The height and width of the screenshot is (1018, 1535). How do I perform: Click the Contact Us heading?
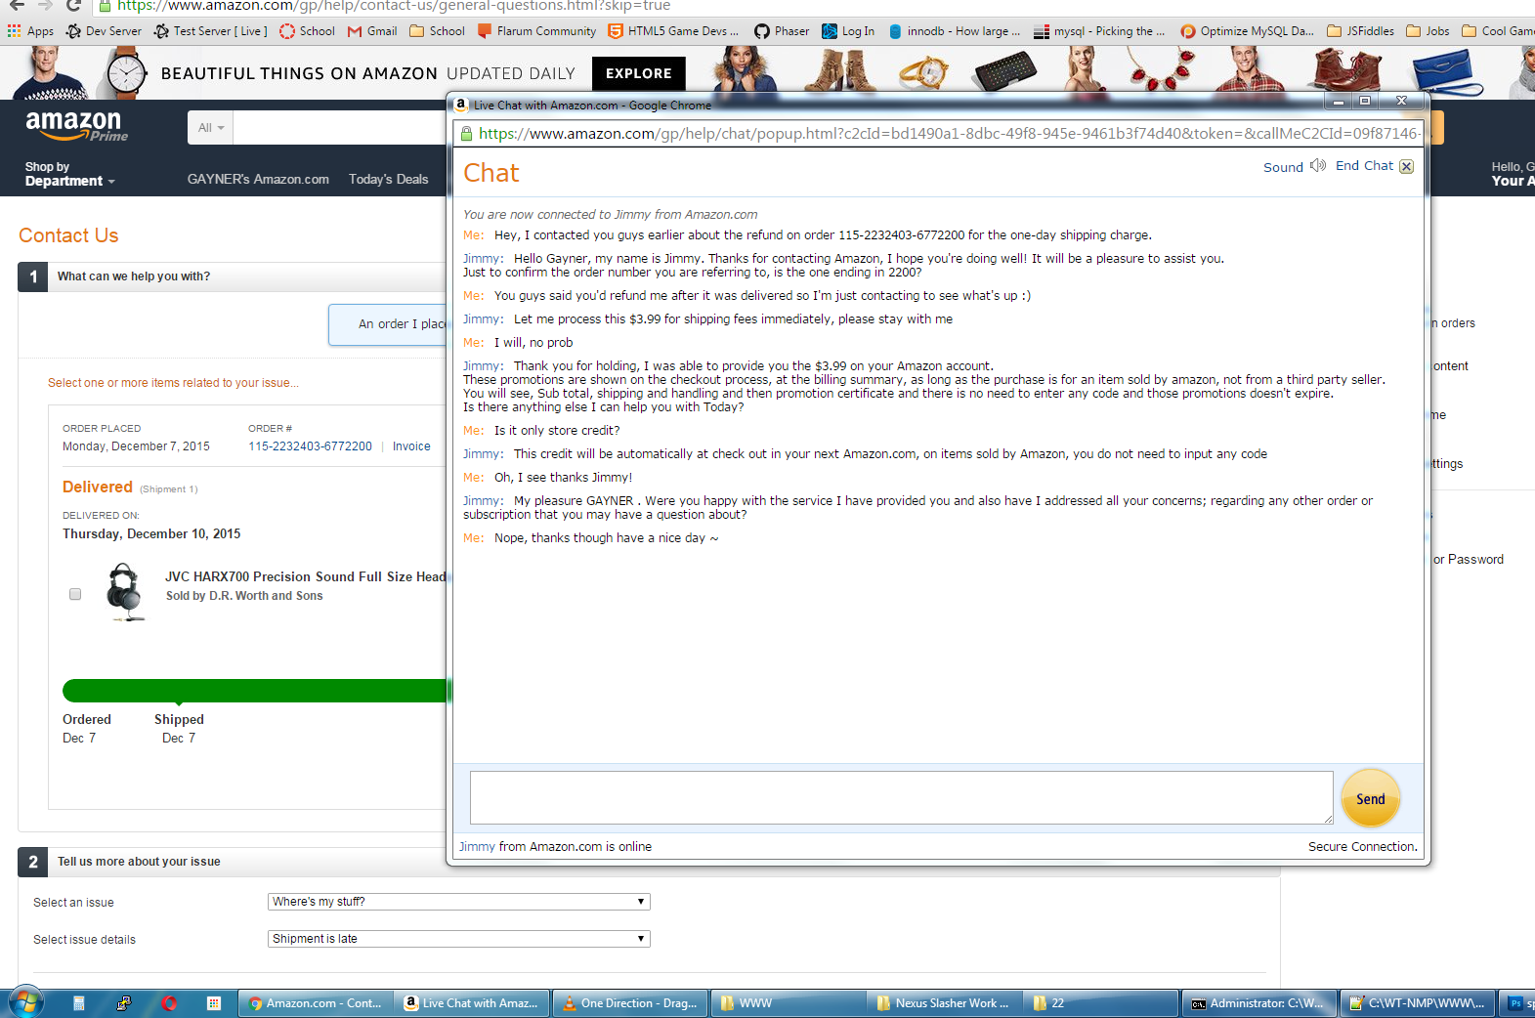click(x=68, y=235)
